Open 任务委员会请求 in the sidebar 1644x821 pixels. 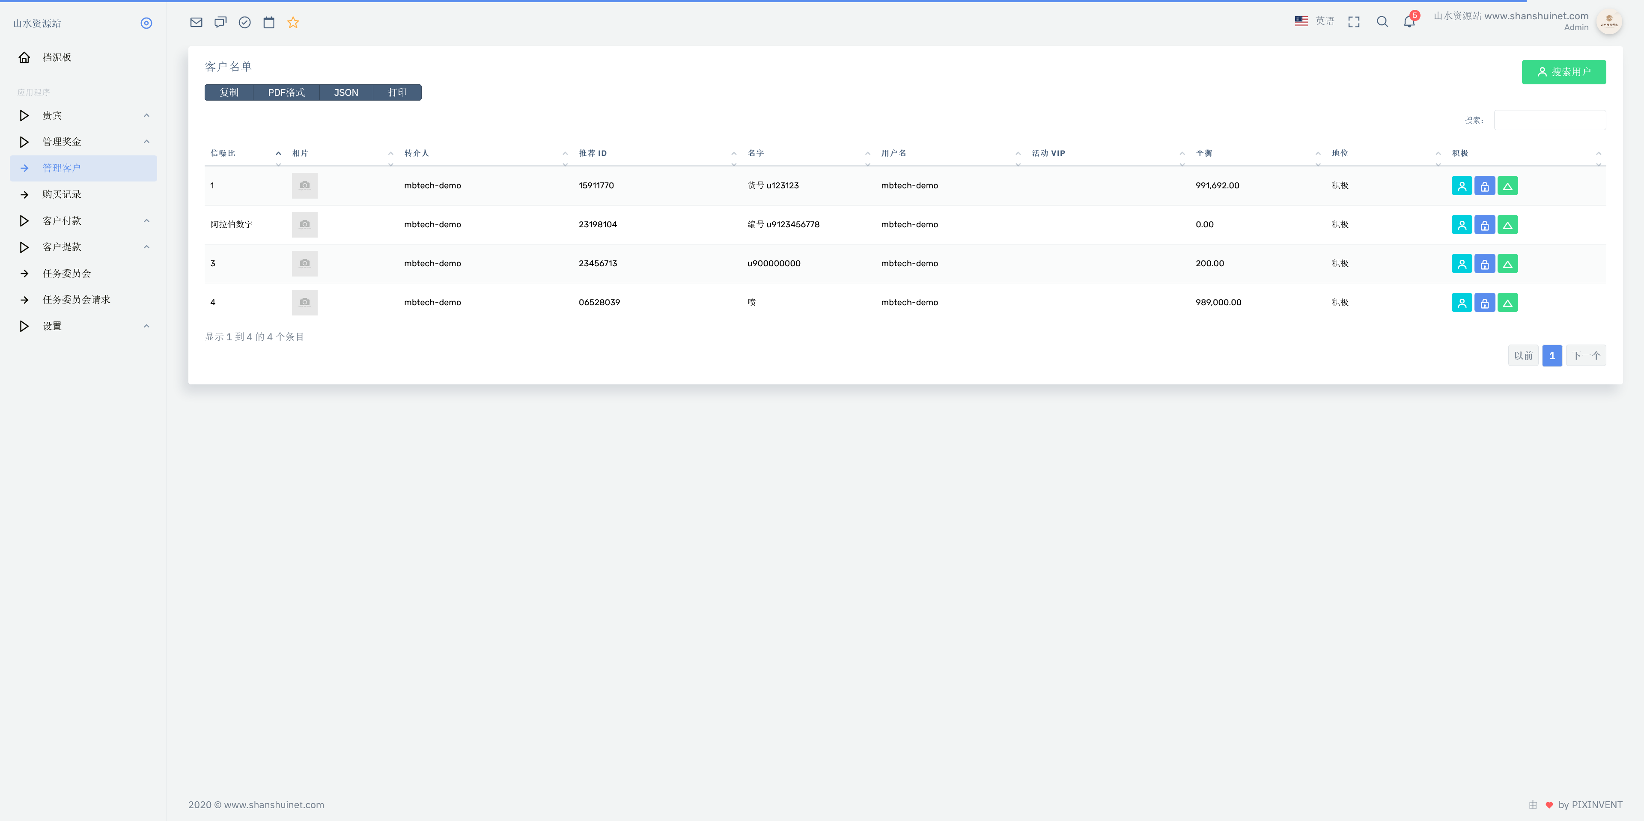[x=76, y=300]
